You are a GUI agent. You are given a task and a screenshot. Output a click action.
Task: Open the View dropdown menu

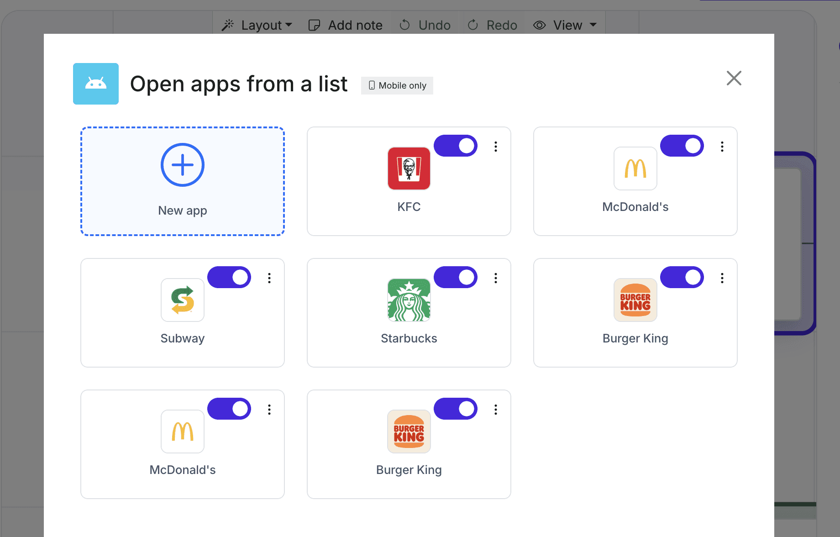click(565, 25)
